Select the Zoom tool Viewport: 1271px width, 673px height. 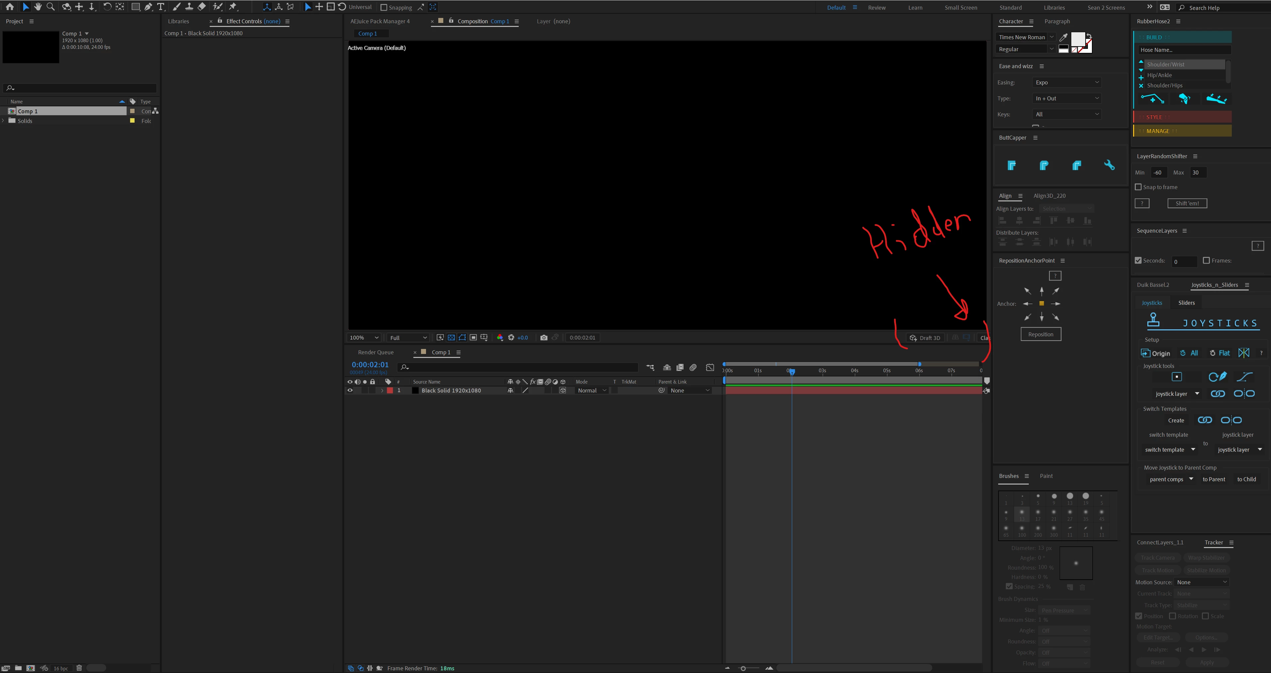[x=50, y=7]
